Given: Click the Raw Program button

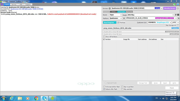Looking at the screenshot, I should [110, 22].
